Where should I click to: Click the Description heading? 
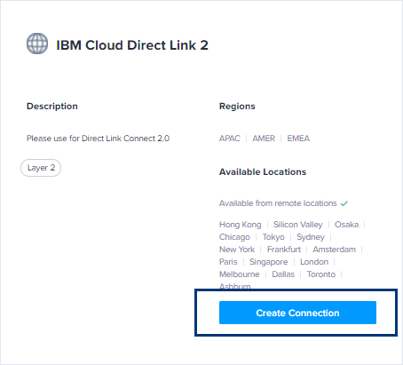52,107
